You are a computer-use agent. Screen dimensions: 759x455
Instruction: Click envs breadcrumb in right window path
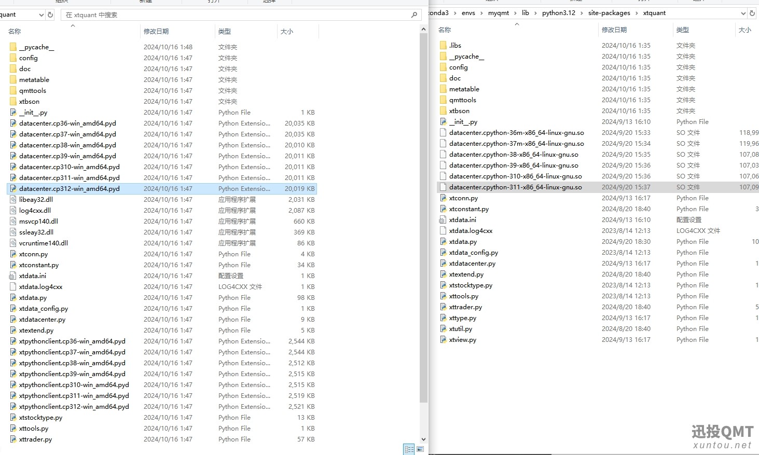(468, 13)
